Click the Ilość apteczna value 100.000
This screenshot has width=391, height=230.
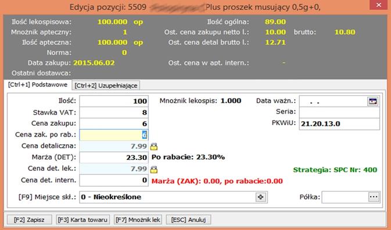pos(113,42)
